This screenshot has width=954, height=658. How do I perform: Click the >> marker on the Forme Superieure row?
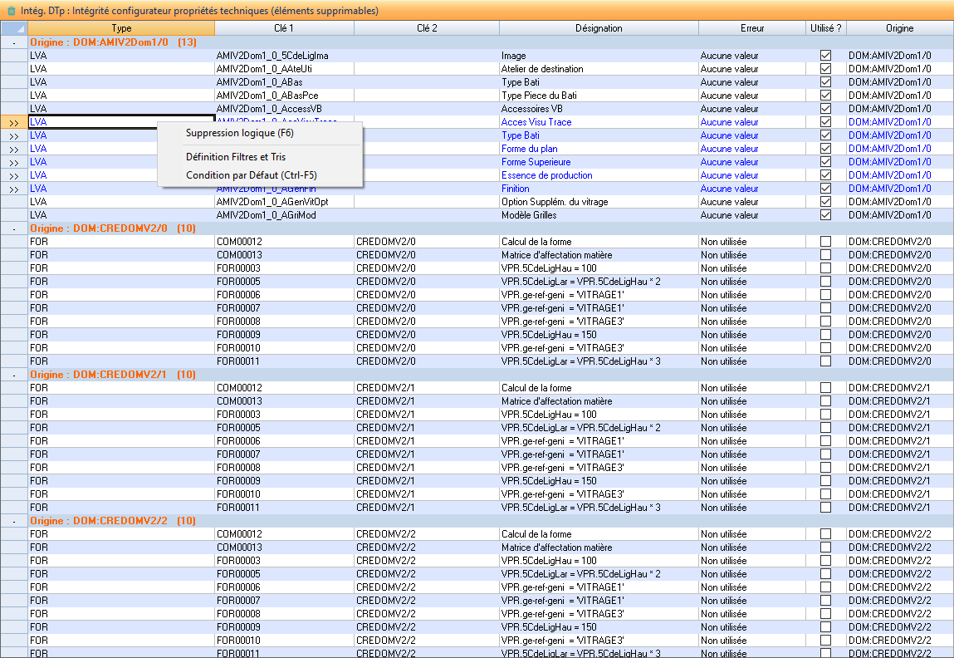click(x=13, y=162)
